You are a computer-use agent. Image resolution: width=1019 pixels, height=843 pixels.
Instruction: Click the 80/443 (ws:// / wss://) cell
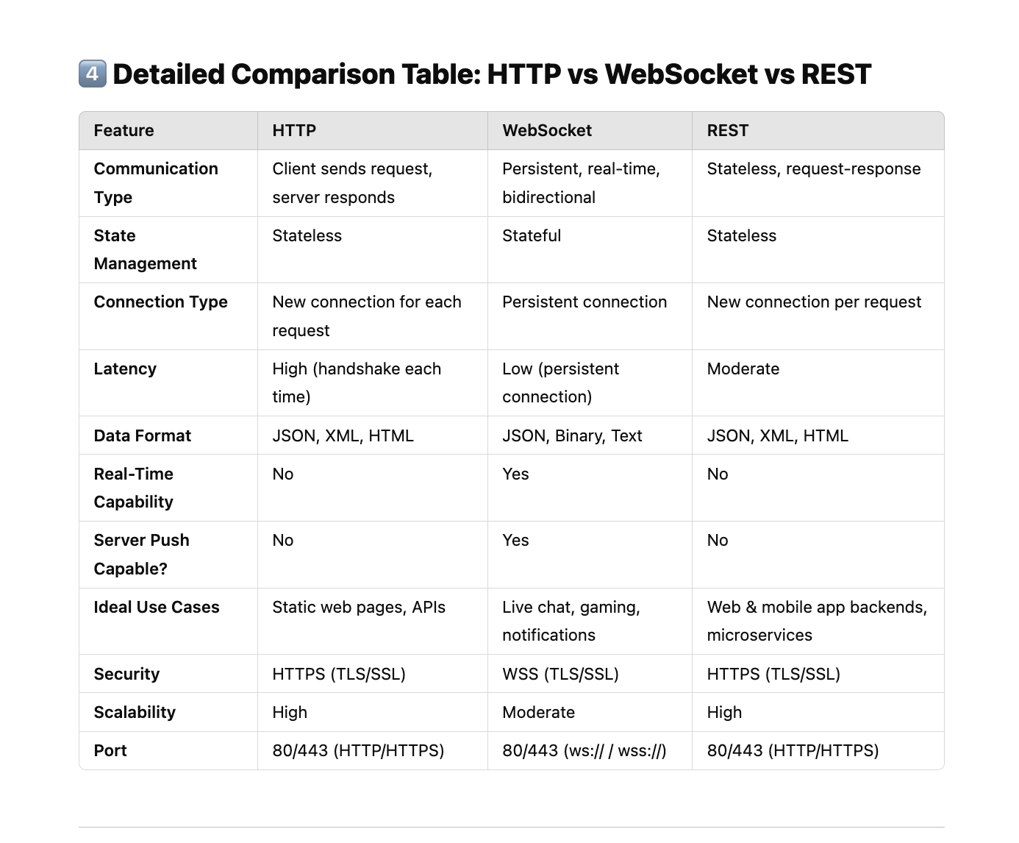pyautogui.click(x=584, y=750)
